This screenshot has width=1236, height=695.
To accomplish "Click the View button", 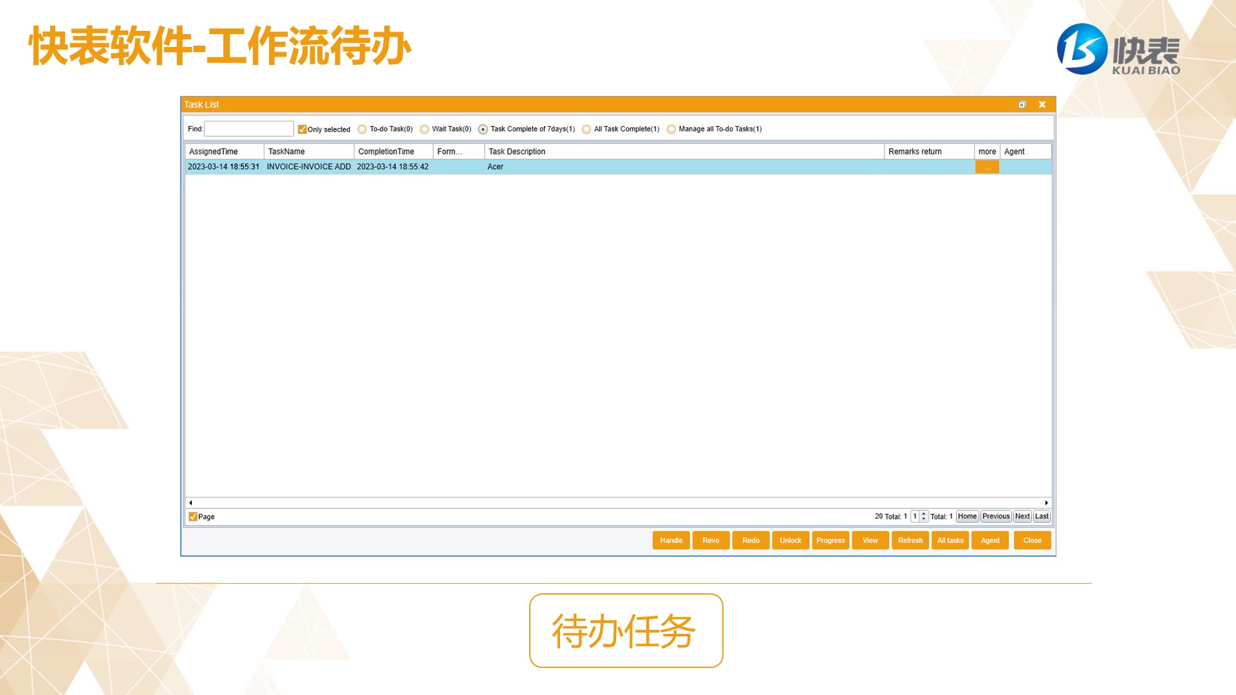I will [x=870, y=541].
